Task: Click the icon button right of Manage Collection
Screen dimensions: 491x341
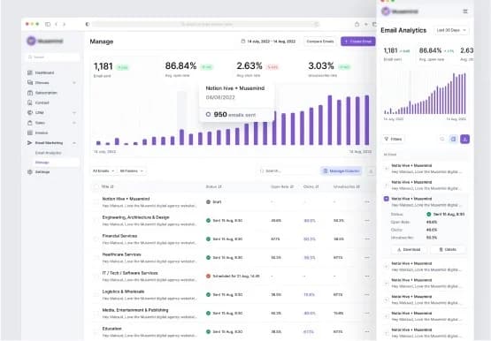Action: pyautogui.click(x=371, y=171)
